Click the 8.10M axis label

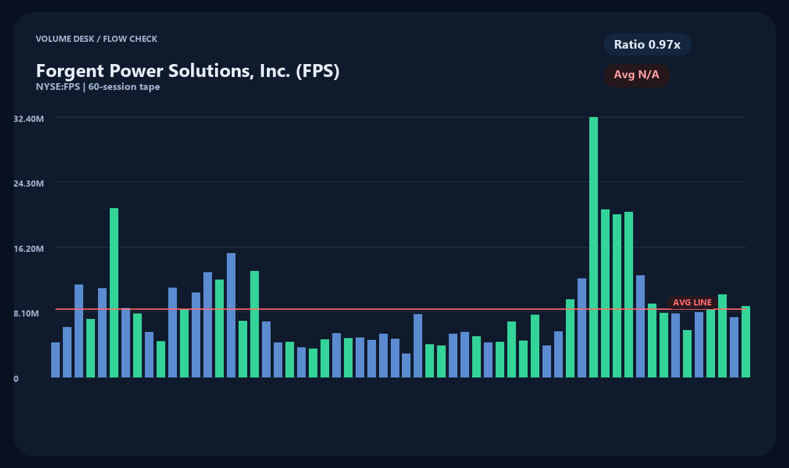point(27,313)
